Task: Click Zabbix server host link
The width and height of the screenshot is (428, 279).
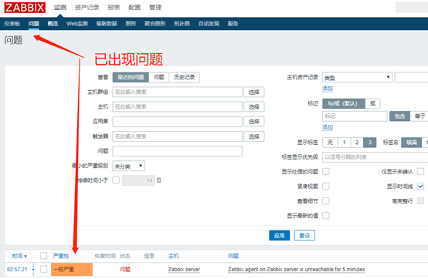Action: (x=184, y=270)
